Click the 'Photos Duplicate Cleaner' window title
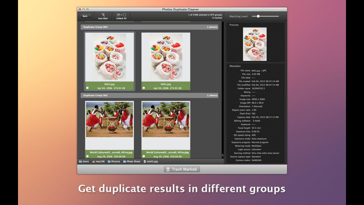The height and width of the screenshot is (205, 364). (x=180, y=10)
